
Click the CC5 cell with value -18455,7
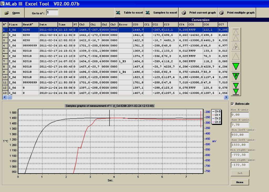tap(195, 72)
